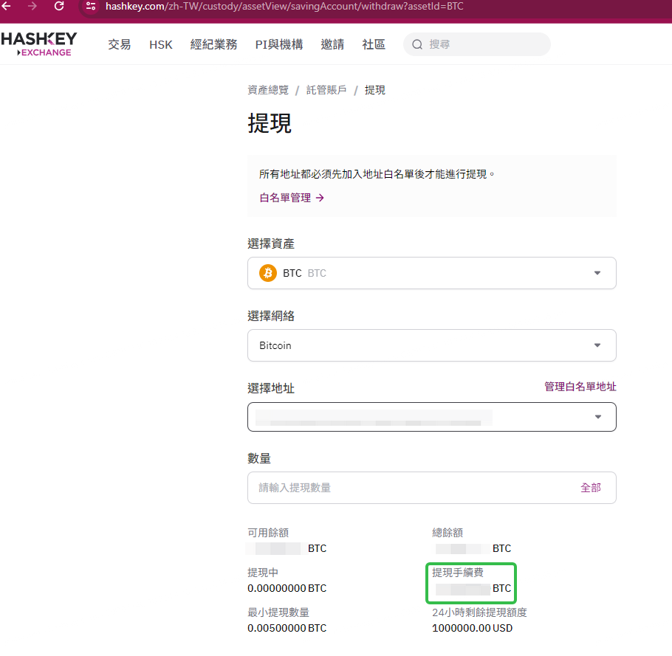Open the 選擇網絡 Bitcoin dropdown

pyautogui.click(x=431, y=345)
